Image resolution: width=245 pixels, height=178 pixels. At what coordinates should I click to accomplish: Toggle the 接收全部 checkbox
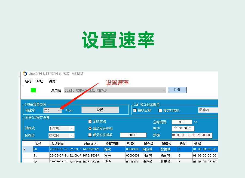135,110
